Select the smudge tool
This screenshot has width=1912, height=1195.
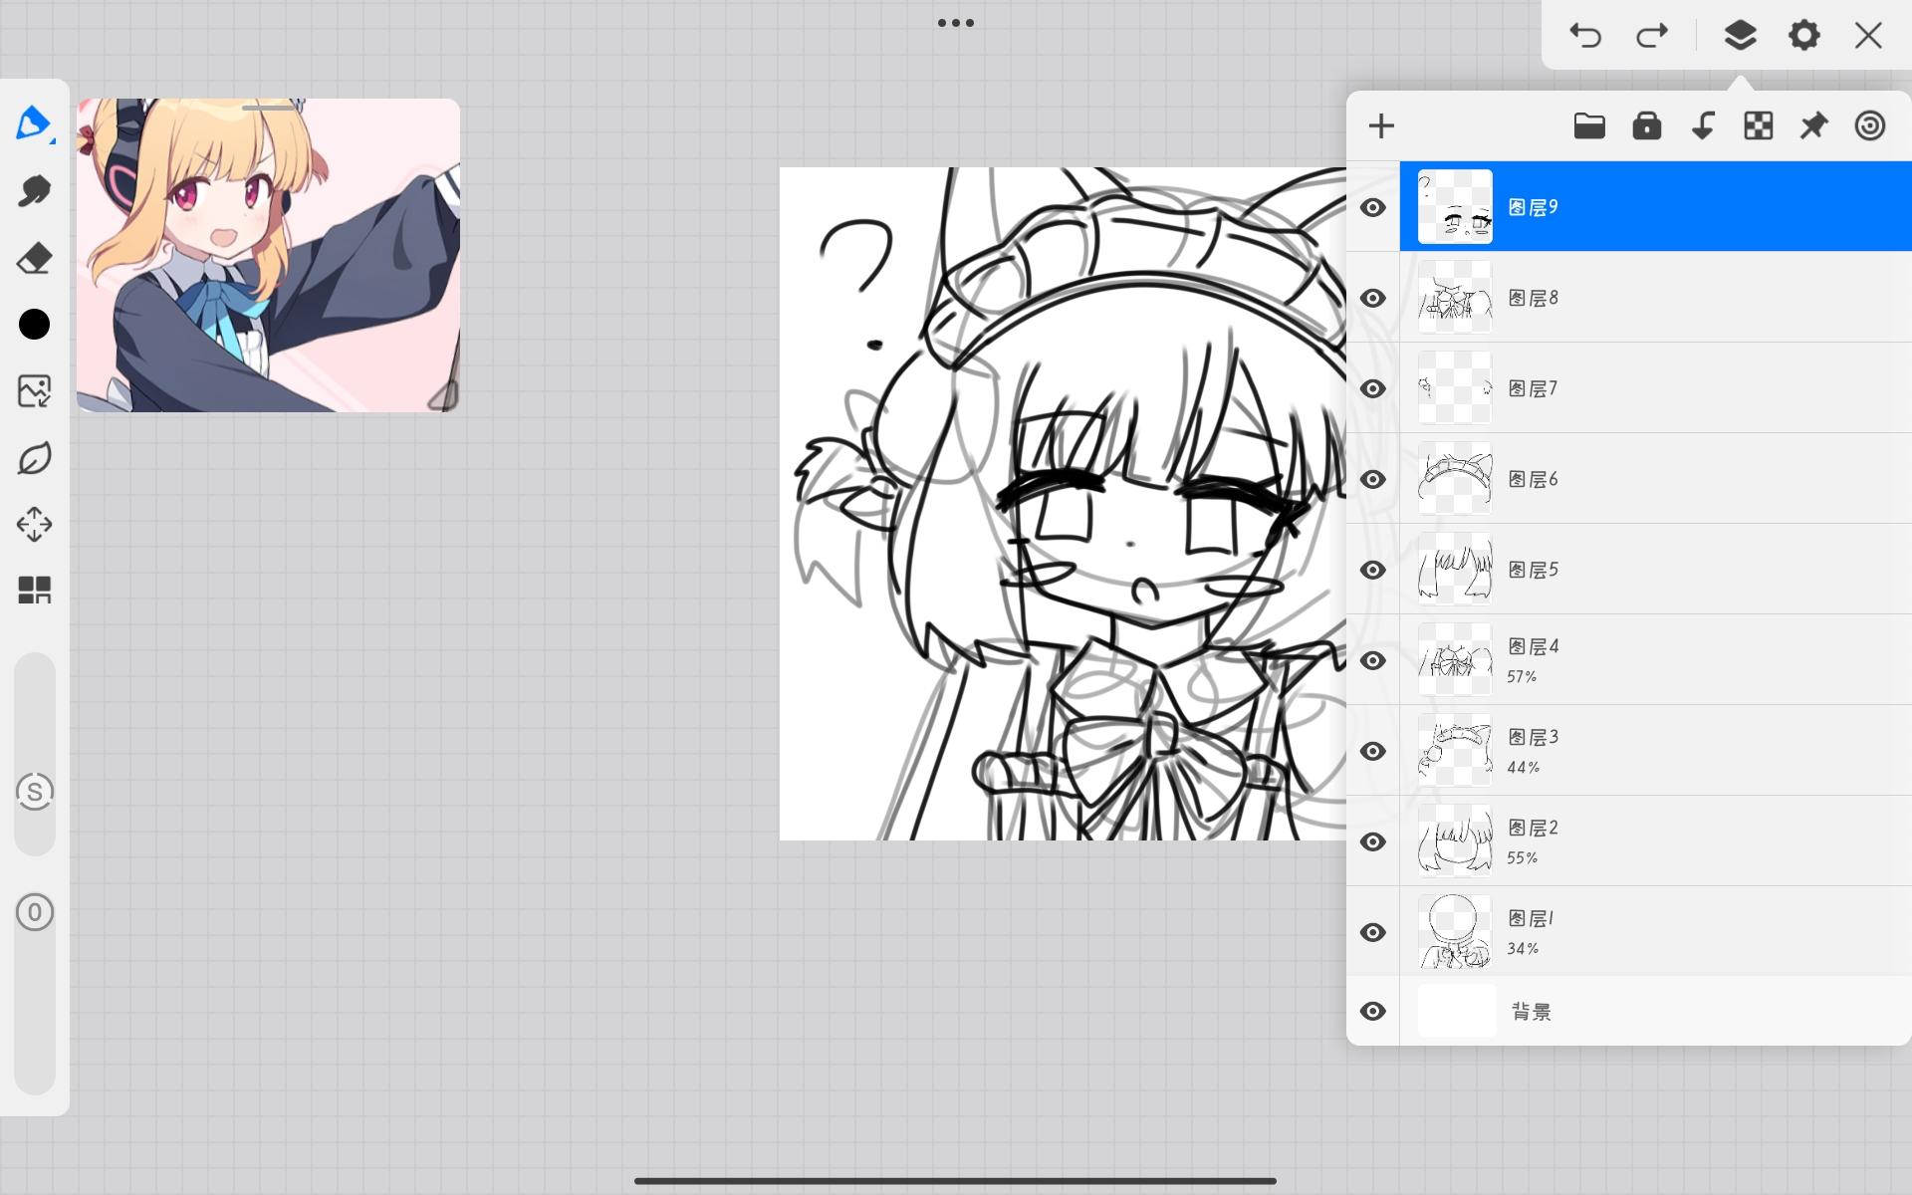pos(34,191)
